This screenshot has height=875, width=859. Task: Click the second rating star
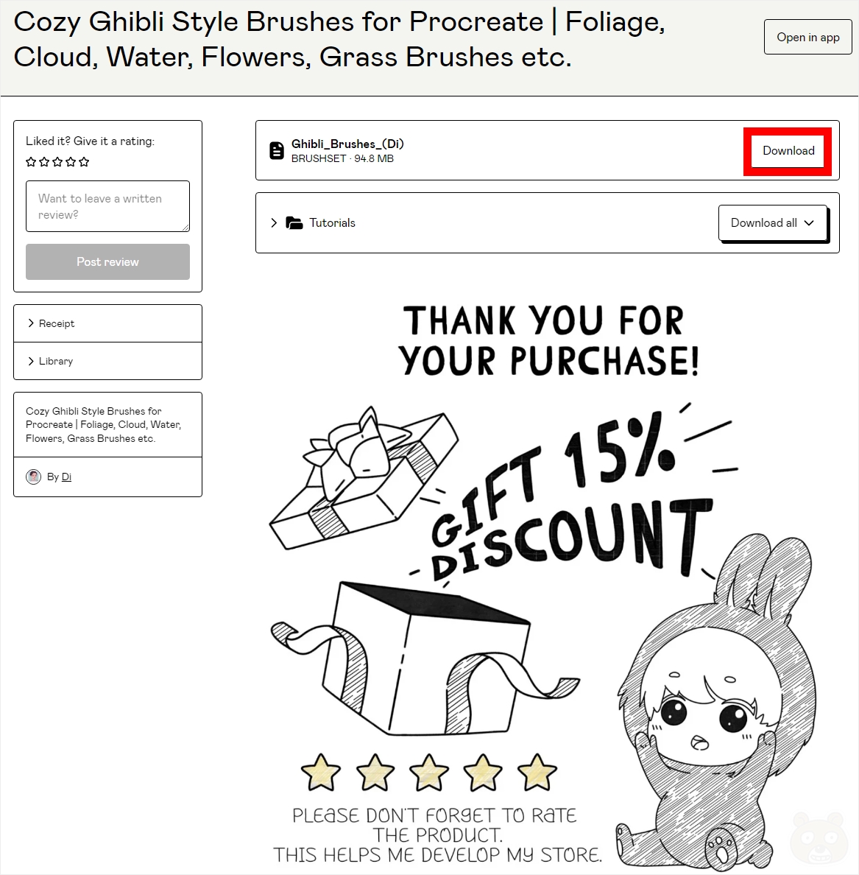(x=44, y=162)
